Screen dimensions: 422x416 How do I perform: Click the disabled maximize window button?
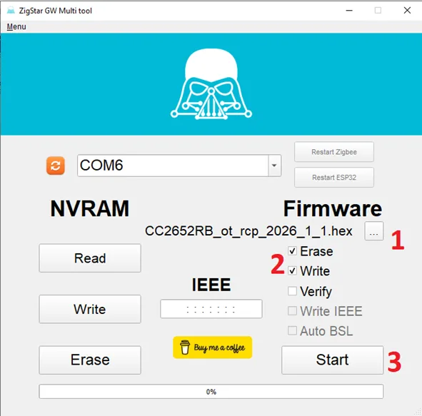click(378, 11)
